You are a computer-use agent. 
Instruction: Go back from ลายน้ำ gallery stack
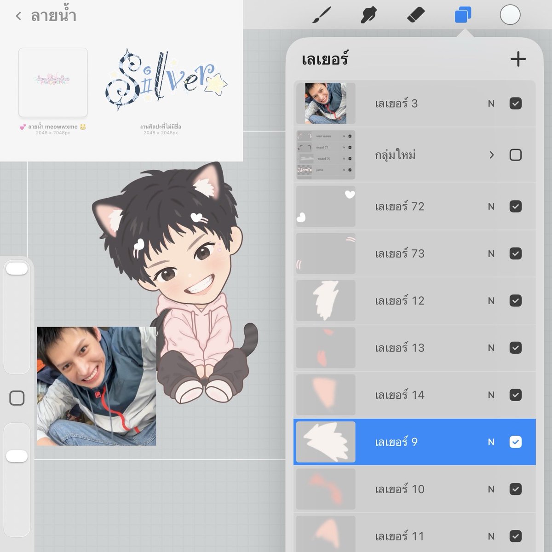18,16
